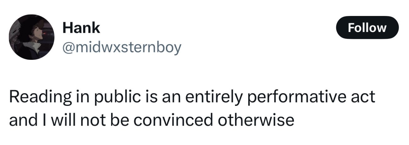Open the @midwxsternboy handle link
The height and width of the screenshot is (145, 409).
[x=122, y=47]
